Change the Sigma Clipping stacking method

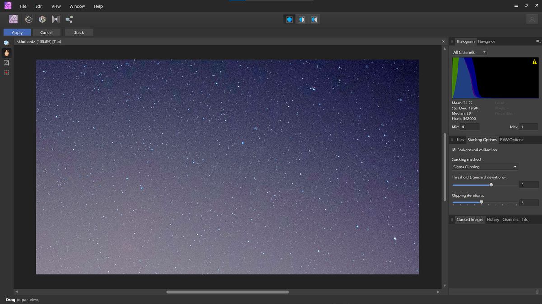point(484,167)
